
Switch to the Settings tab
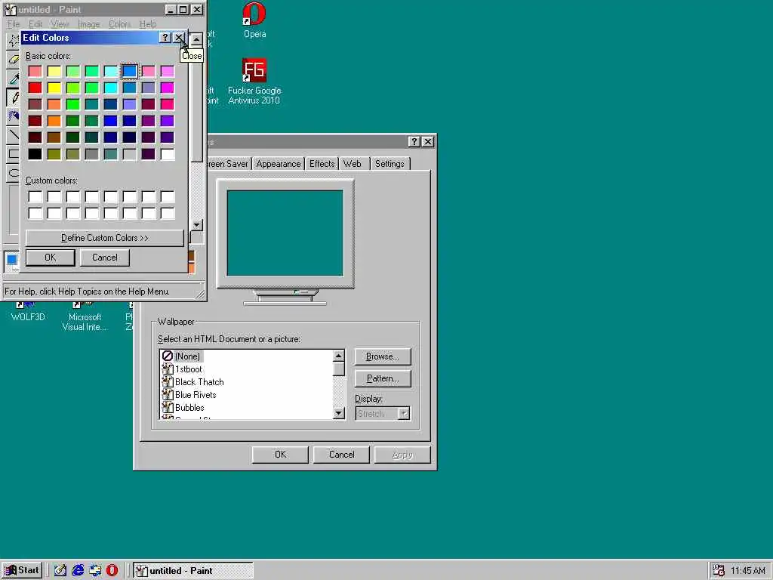tap(390, 164)
